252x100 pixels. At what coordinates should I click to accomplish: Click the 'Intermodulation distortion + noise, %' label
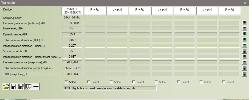(24, 46)
